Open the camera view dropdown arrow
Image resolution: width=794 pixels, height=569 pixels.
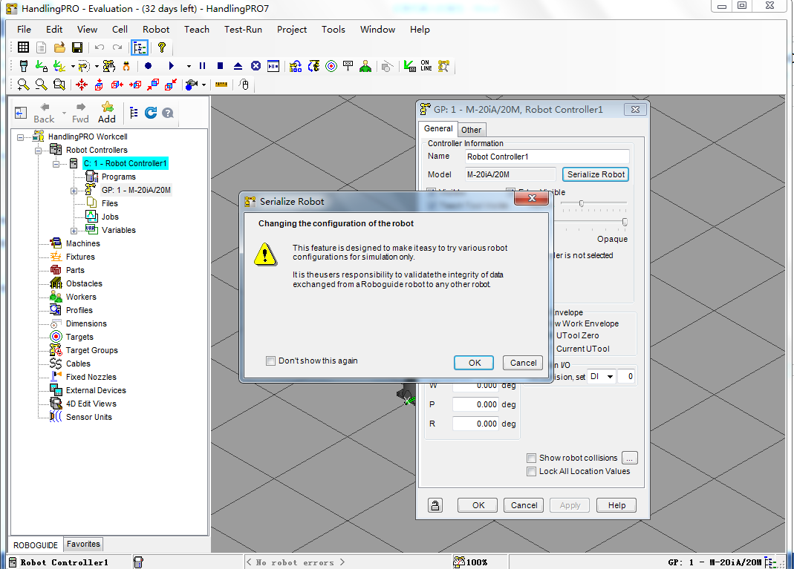204,85
